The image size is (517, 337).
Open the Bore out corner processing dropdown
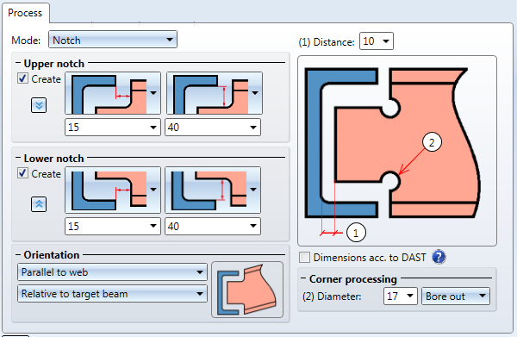tap(456, 296)
